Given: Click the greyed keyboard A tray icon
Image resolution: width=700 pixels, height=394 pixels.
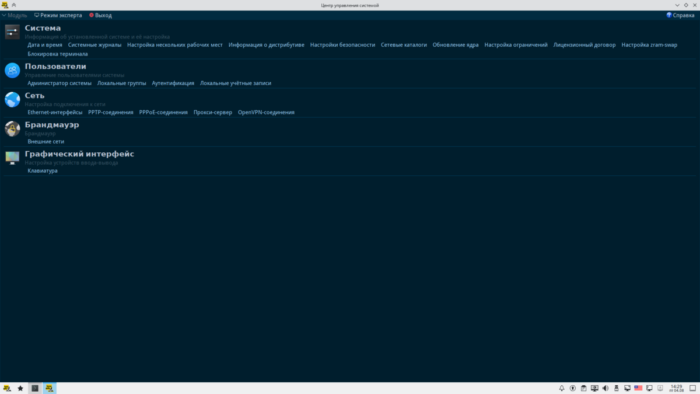Looking at the screenshot, I should click(660, 388).
